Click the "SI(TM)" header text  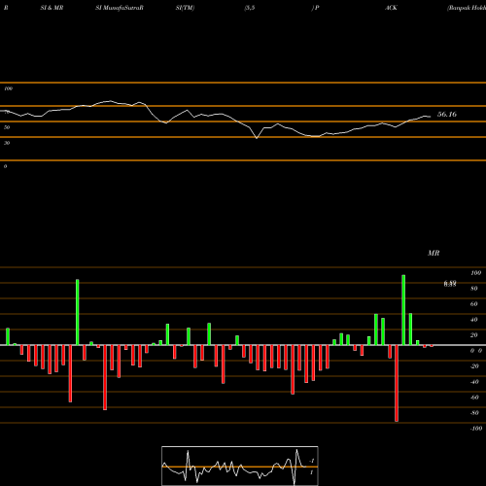coord(185,8)
